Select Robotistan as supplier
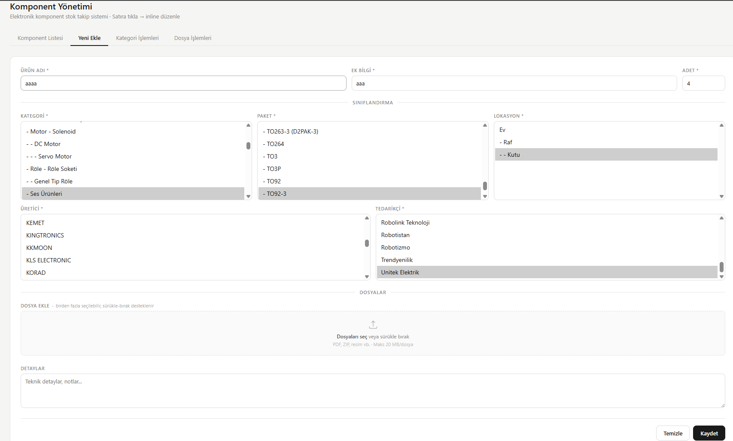The width and height of the screenshot is (733, 441). click(x=395, y=235)
